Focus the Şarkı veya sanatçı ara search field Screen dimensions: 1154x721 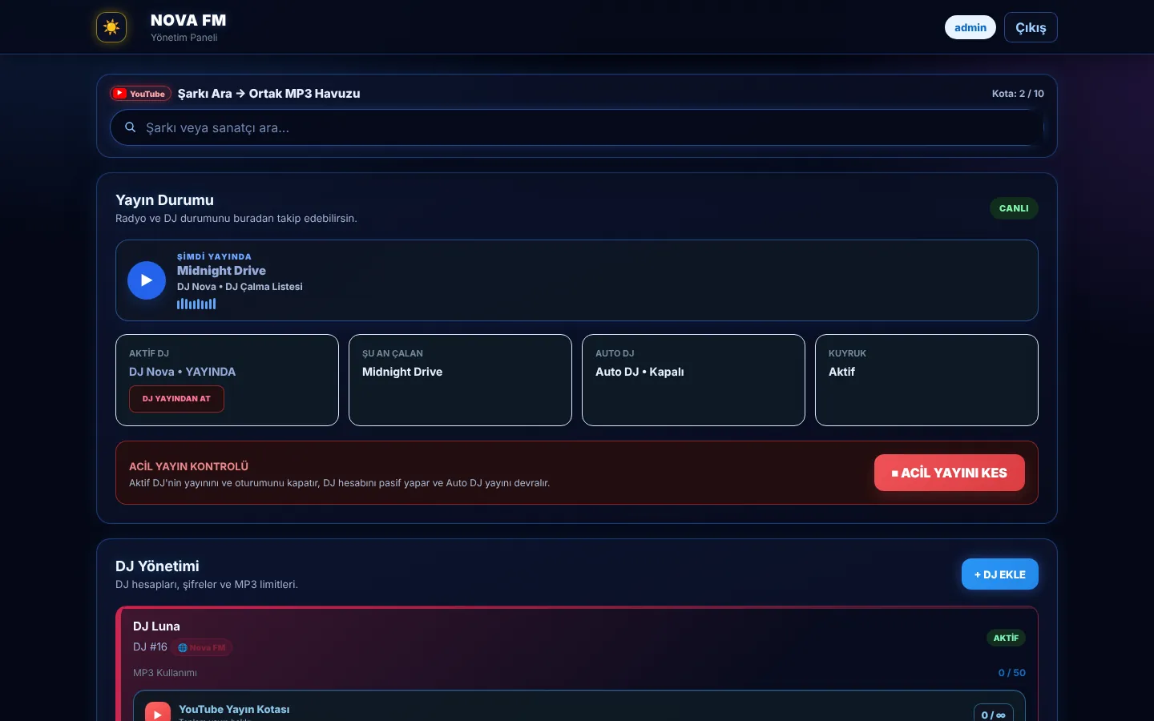577,127
